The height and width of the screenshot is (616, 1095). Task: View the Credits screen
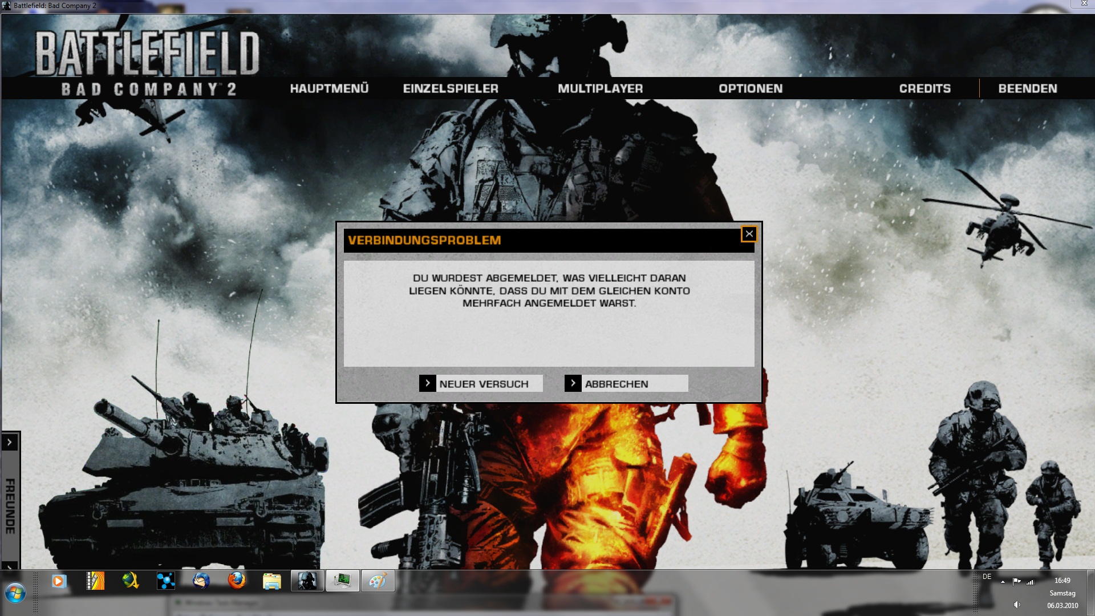925,88
